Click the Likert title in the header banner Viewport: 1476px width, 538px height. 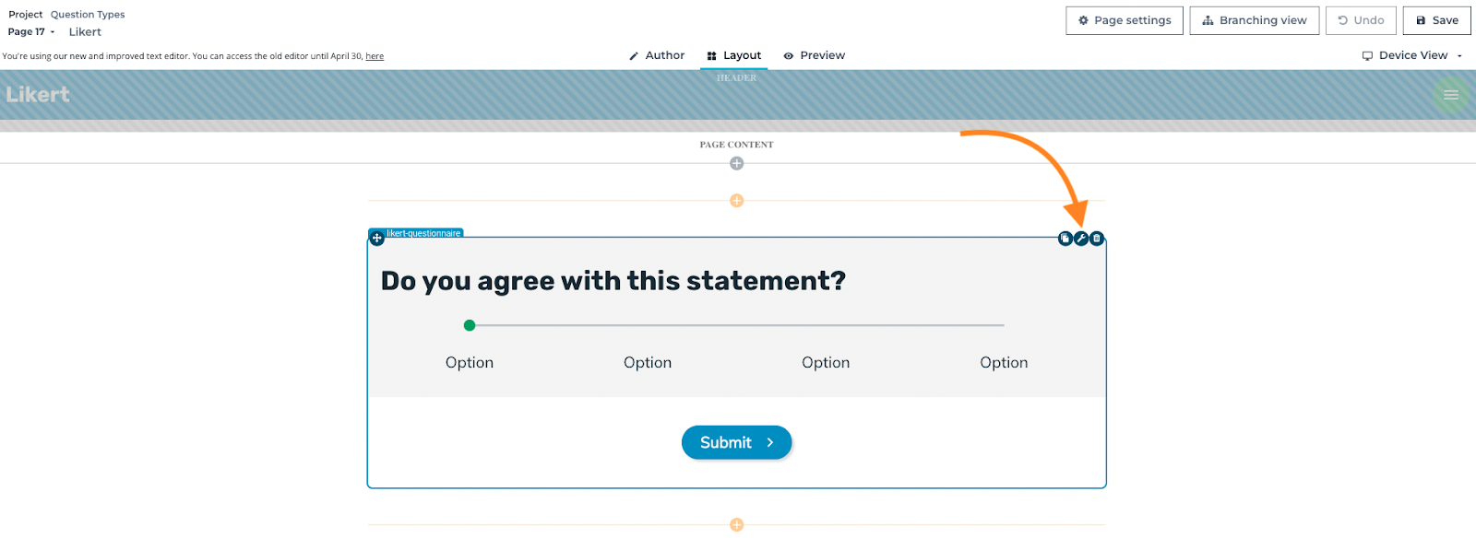coord(38,95)
